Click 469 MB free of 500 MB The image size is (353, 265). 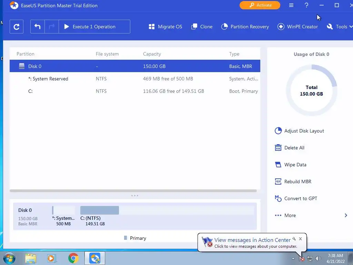(168, 79)
